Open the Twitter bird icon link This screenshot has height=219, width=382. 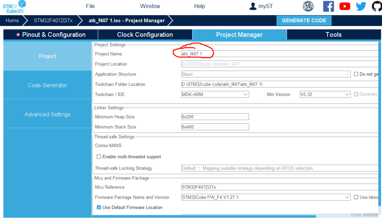[x=361, y=6]
